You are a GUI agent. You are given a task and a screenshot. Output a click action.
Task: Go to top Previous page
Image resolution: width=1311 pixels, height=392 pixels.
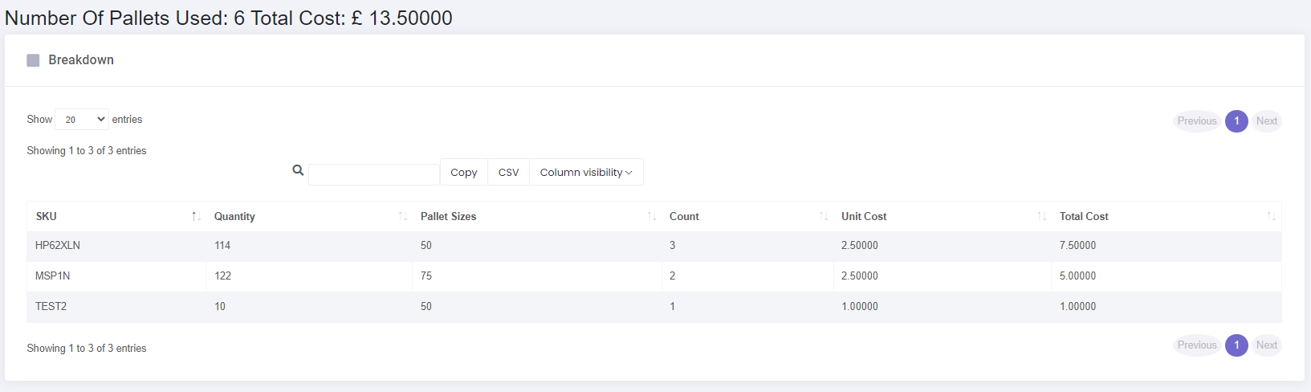point(1197,121)
